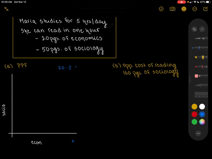Tap the time 10:59 AM in status bar

[x=7, y=2]
